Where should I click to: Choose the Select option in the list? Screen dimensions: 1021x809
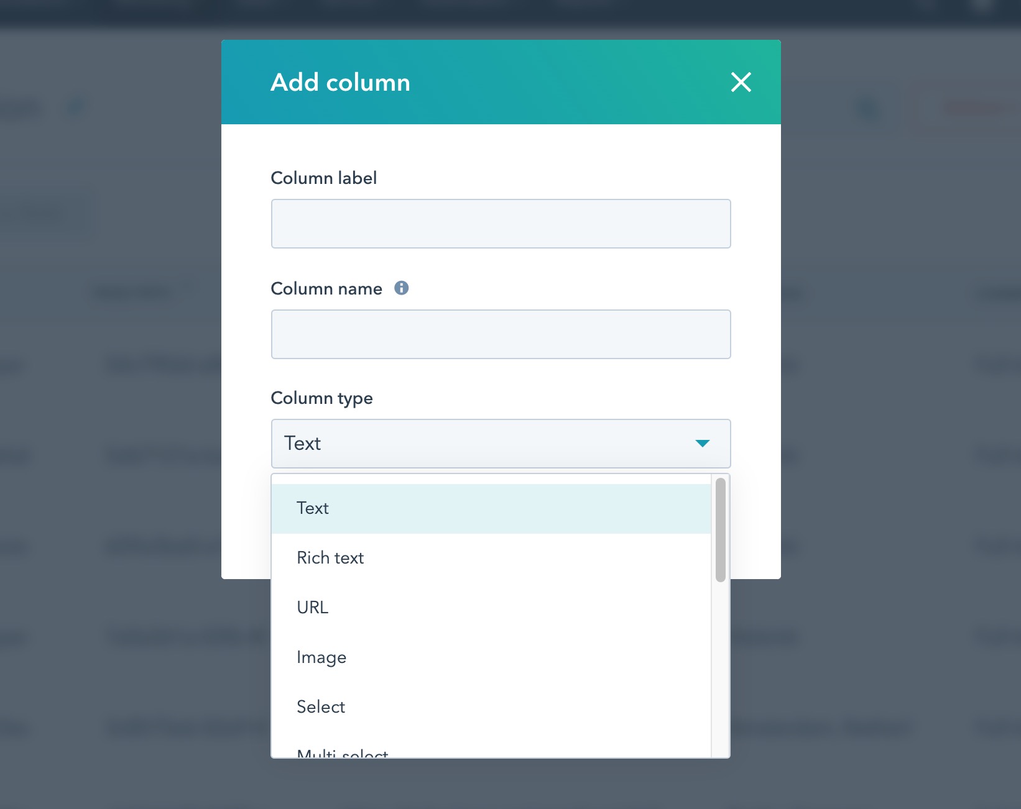coord(321,707)
